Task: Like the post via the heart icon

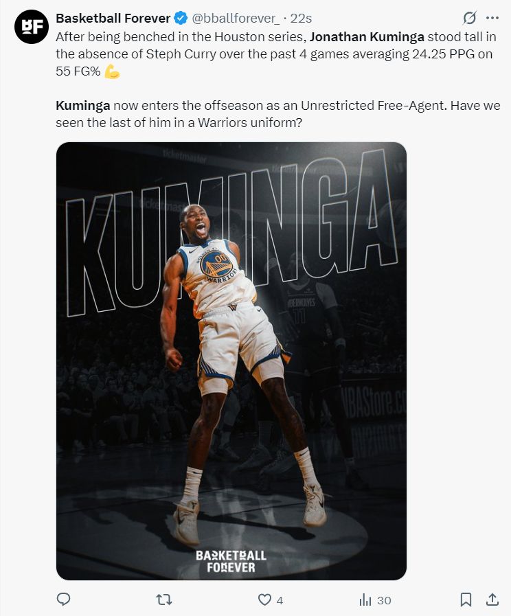Action: point(264,600)
